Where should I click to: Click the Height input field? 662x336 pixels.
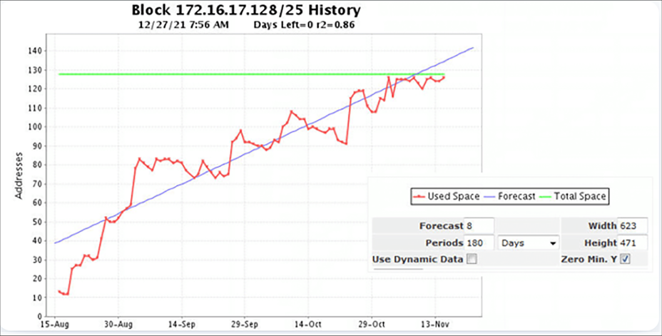(633, 243)
